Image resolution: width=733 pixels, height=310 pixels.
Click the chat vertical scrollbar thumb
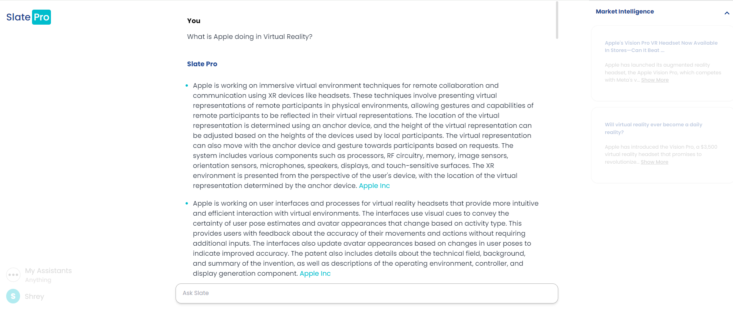coord(557,20)
